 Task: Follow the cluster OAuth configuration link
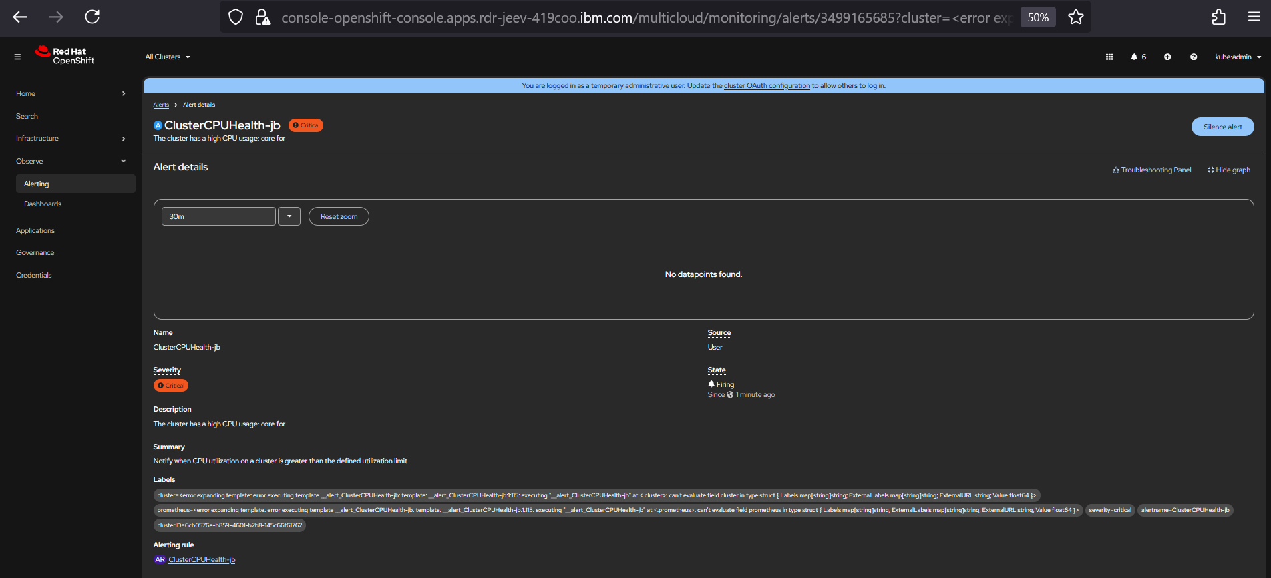tap(767, 85)
